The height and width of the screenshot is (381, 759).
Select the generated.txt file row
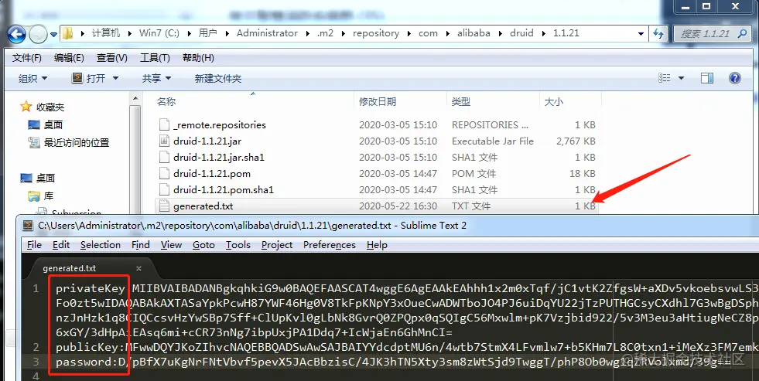[378, 206]
